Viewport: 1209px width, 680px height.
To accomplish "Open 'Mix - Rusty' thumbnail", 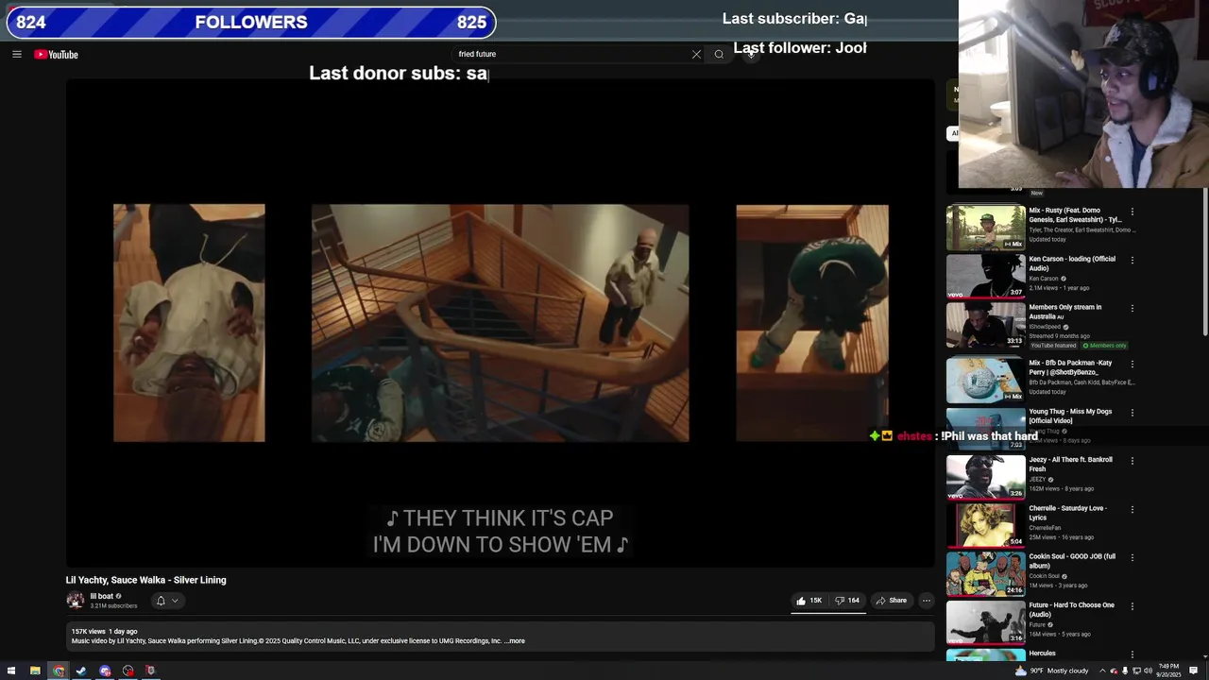I will (x=985, y=228).
